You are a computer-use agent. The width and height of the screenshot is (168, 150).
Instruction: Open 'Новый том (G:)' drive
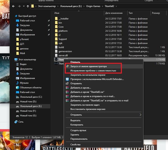click(28, 116)
